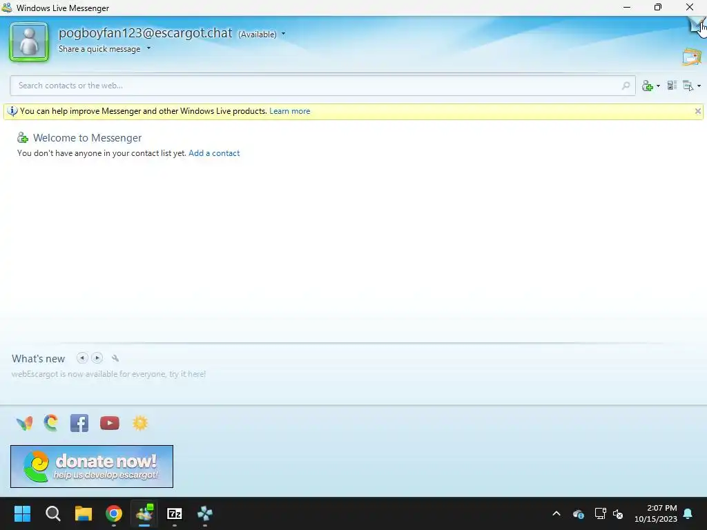Image resolution: width=707 pixels, height=530 pixels.
Task: Click the donate now banner
Action: point(92,467)
